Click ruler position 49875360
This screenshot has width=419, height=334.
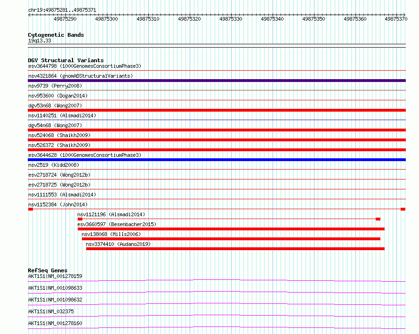(x=355, y=19)
